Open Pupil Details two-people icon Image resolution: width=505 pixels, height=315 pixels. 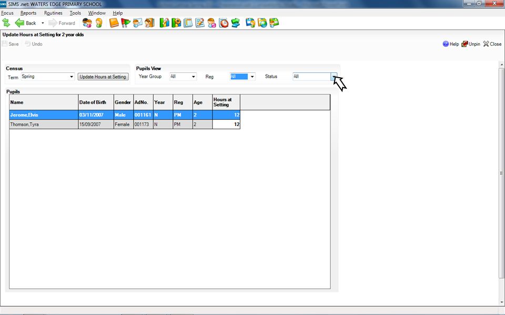(x=87, y=23)
